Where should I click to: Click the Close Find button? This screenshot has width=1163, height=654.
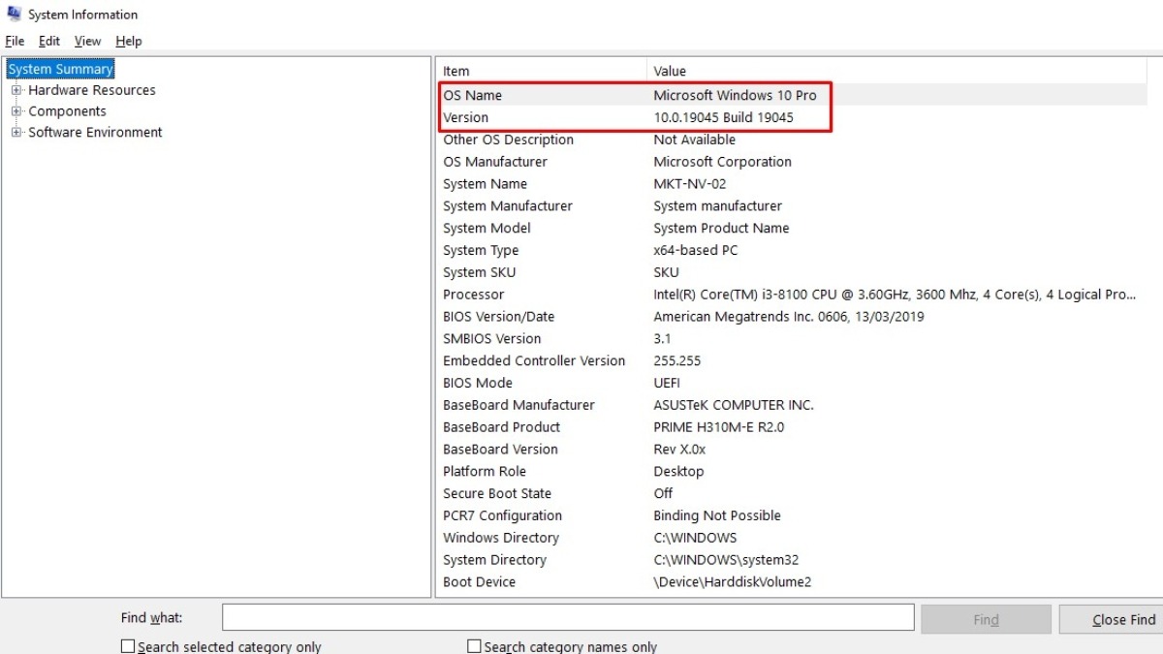coord(1112,619)
